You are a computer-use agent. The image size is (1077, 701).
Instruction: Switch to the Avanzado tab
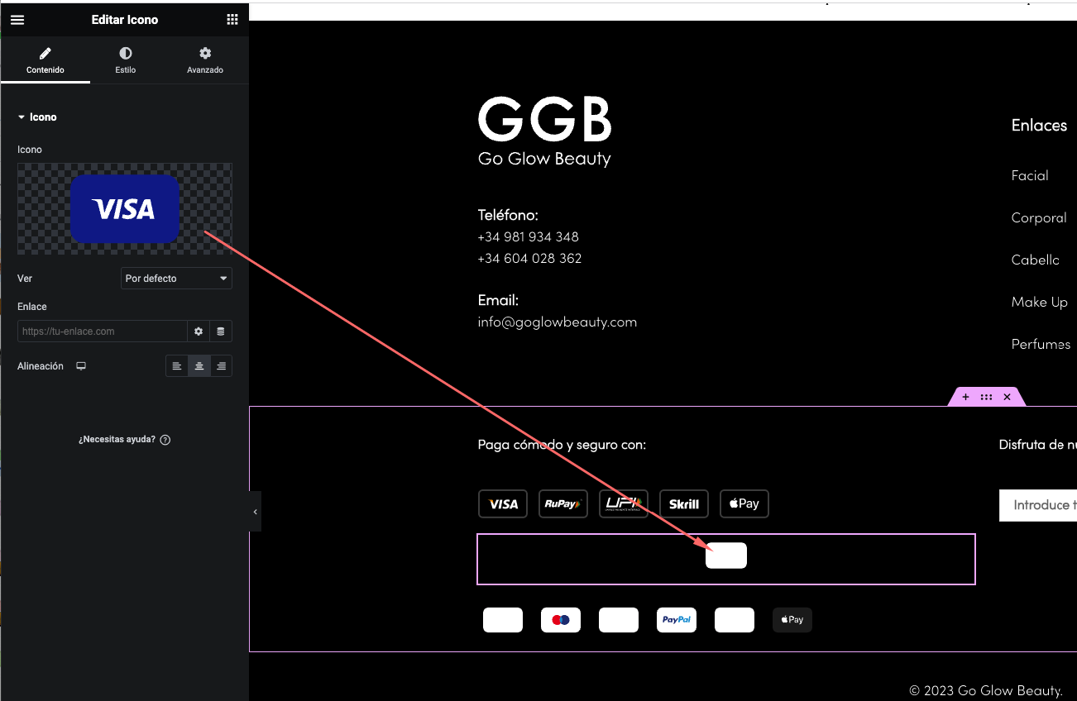205,61
